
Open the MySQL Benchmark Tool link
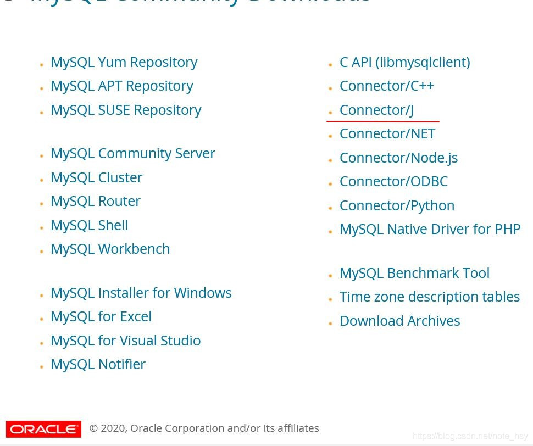[415, 274]
